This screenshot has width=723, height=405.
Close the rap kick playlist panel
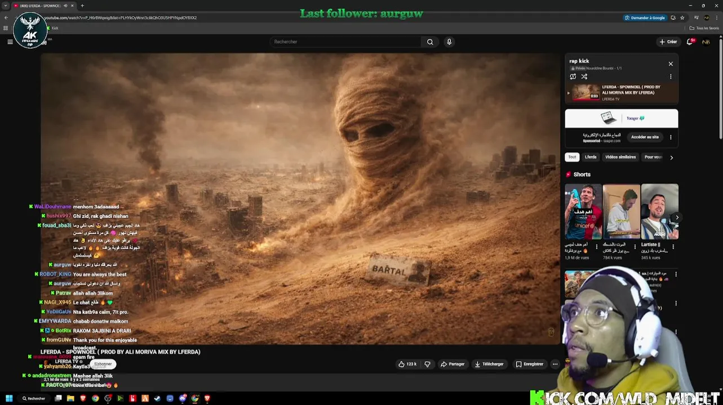(x=671, y=64)
